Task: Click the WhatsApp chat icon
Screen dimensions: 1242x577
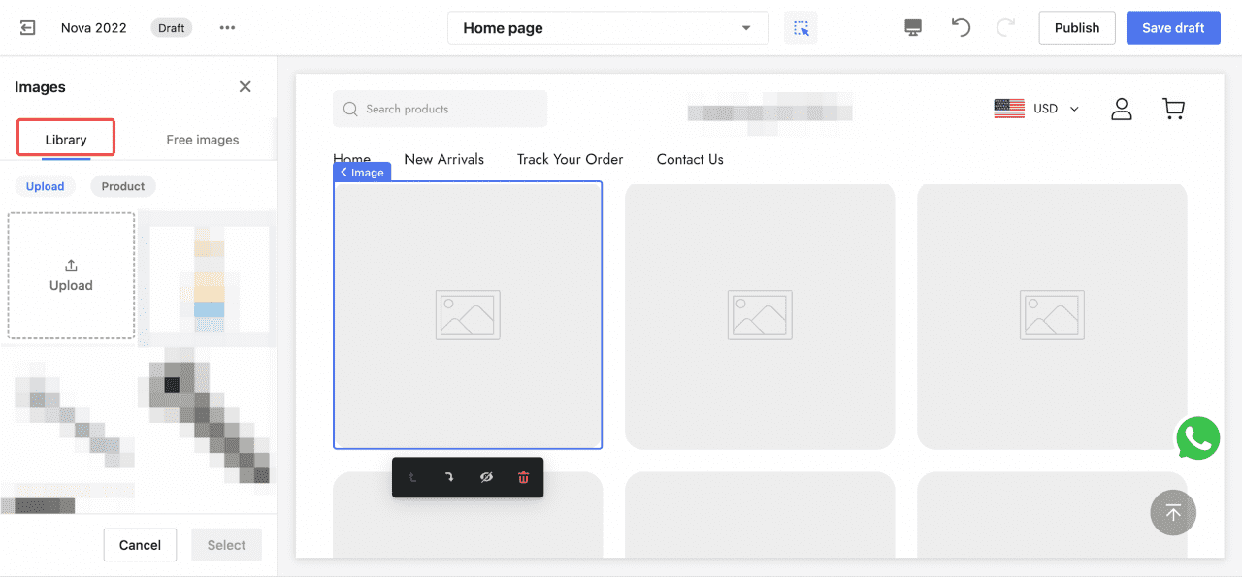Action: 1197,438
